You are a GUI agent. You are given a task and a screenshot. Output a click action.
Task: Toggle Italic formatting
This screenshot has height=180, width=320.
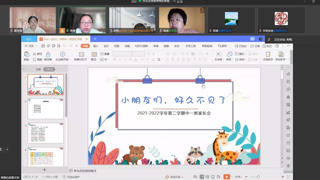(x=120, y=60)
